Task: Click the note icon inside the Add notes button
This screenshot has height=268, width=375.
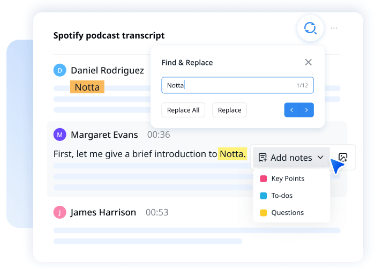Action: click(x=262, y=158)
